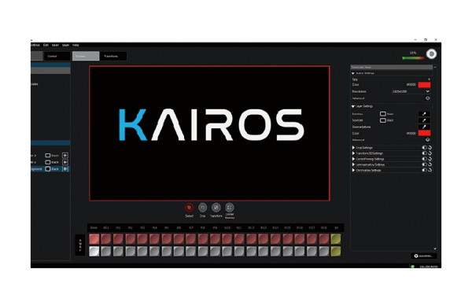This screenshot has height=306, width=472.
Task: Click the green status icon in status bar
Action: (x=413, y=267)
